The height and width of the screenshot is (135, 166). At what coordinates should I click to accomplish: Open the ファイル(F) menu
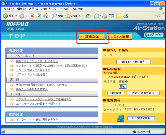8,9
